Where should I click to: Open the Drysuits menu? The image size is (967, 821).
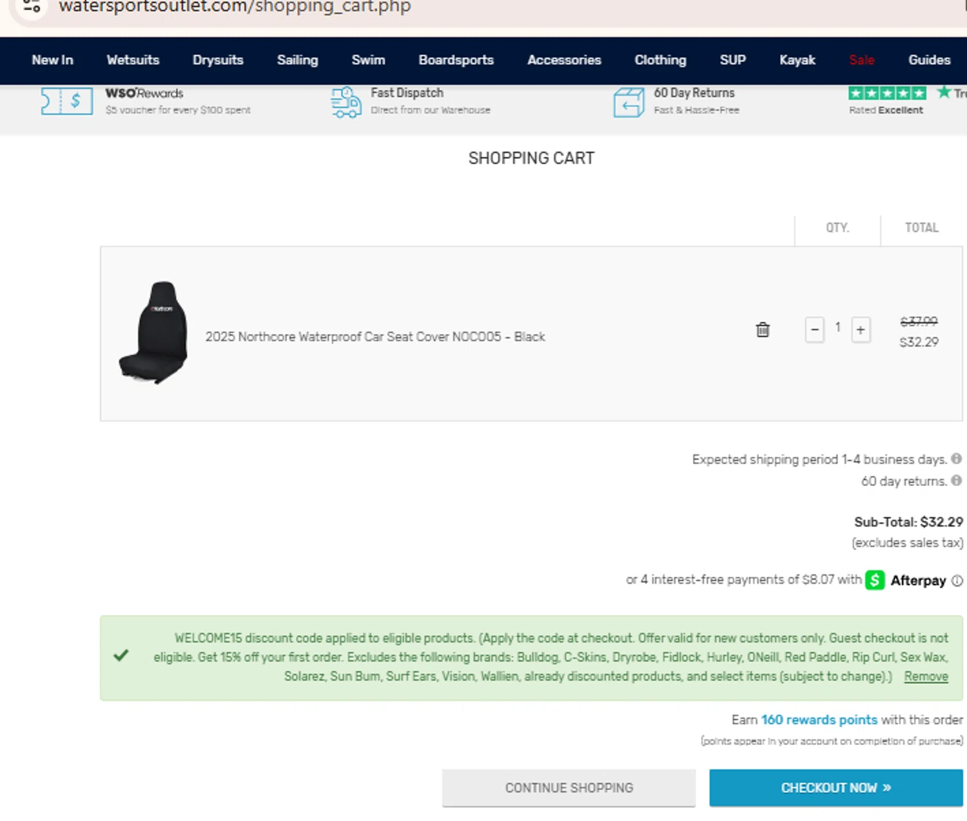coord(218,60)
